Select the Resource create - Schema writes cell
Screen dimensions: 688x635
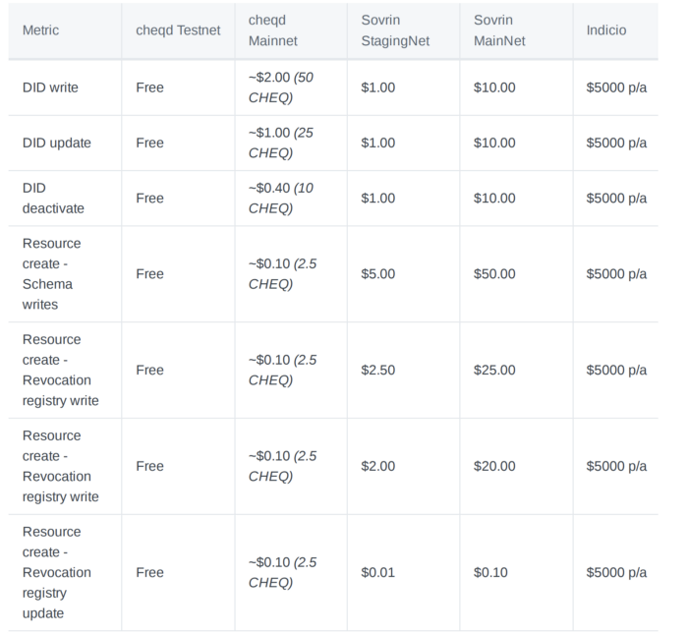tap(51, 273)
